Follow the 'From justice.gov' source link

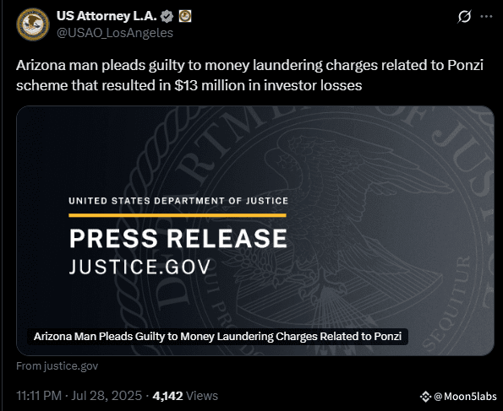57,365
